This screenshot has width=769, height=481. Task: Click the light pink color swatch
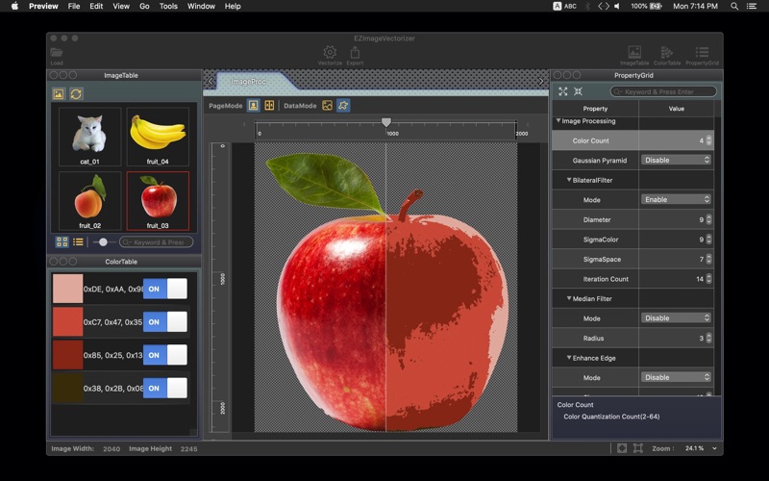(x=67, y=289)
